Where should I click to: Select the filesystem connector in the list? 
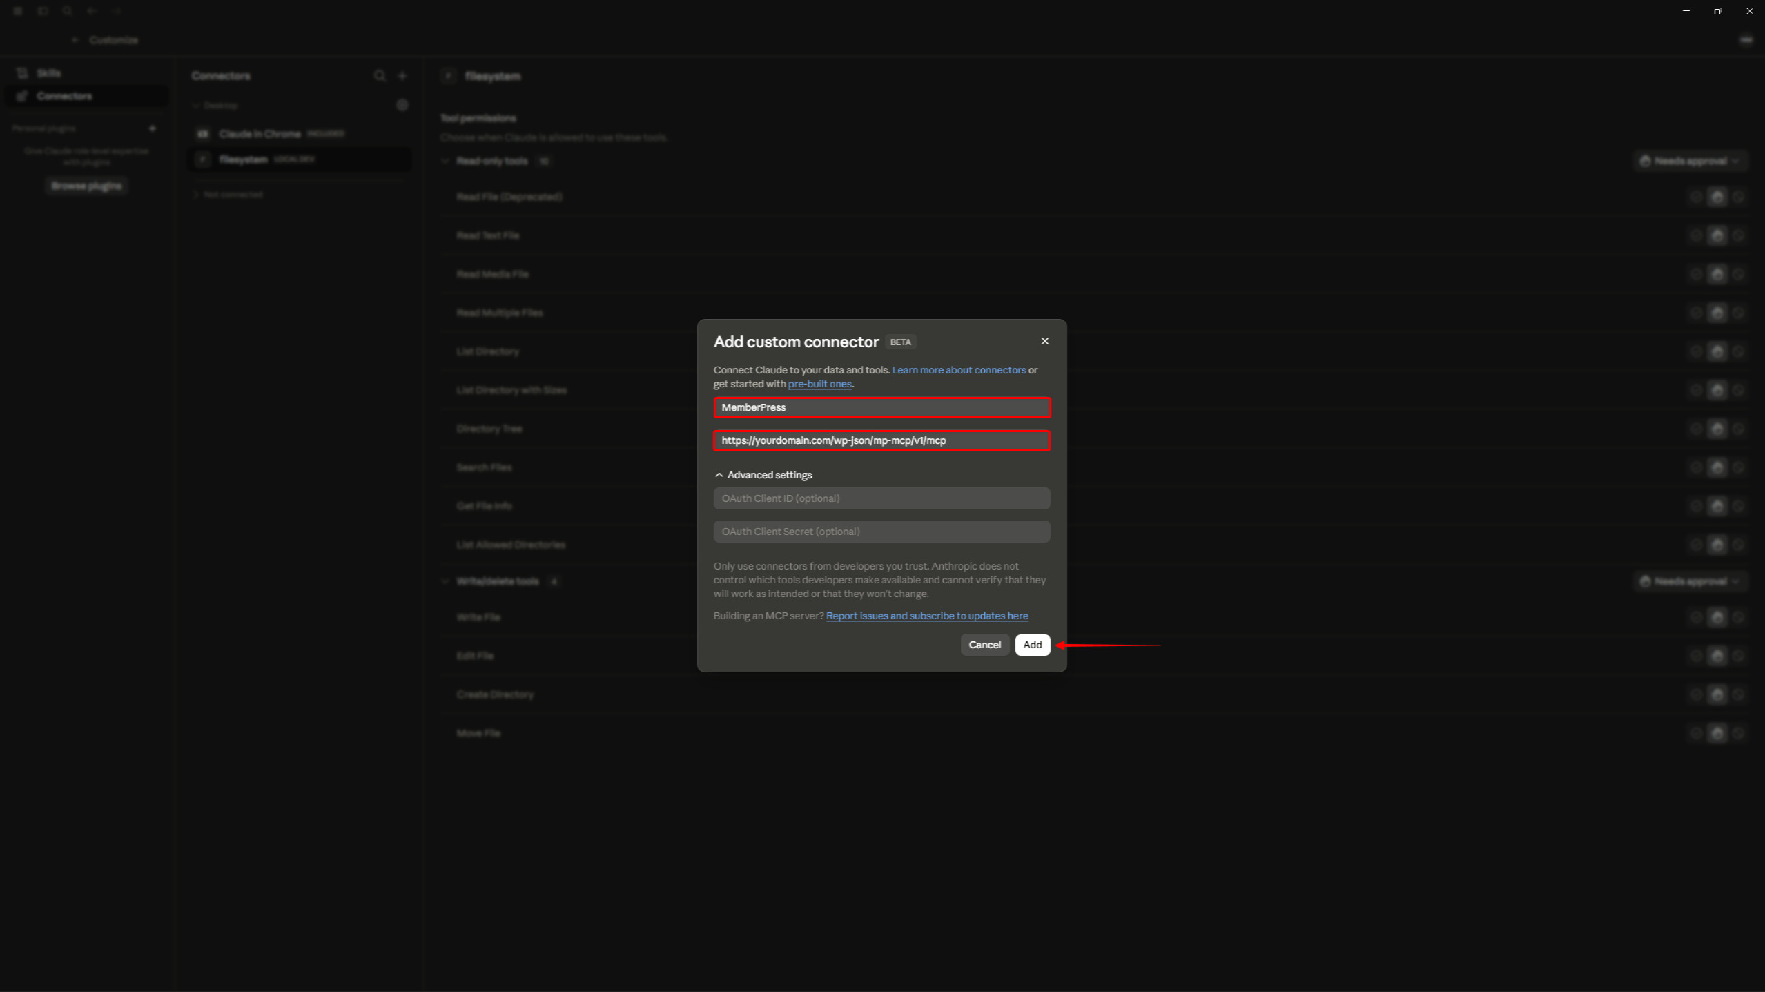(x=300, y=159)
